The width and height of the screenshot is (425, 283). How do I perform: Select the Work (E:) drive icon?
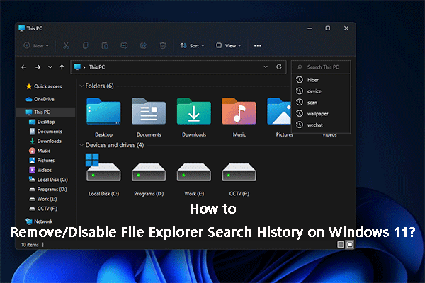coord(194,172)
